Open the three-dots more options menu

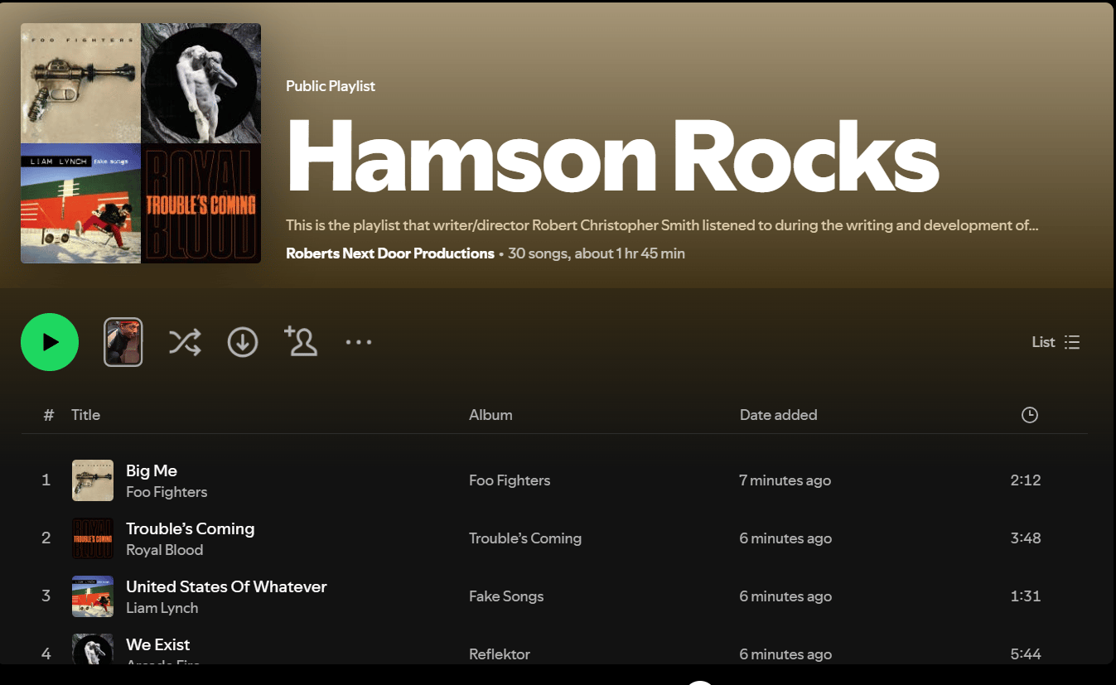click(359, 342)
